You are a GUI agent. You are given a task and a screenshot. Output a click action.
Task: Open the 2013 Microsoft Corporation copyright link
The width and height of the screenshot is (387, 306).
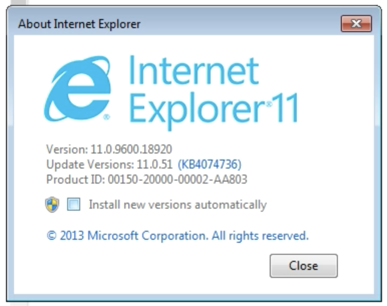pos(177,235)
